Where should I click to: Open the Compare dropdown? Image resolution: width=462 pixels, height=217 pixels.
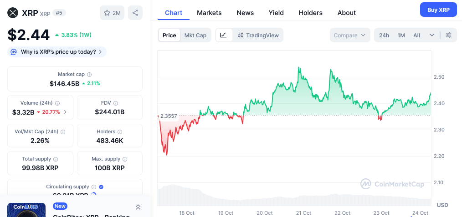[x=349, y=35]
